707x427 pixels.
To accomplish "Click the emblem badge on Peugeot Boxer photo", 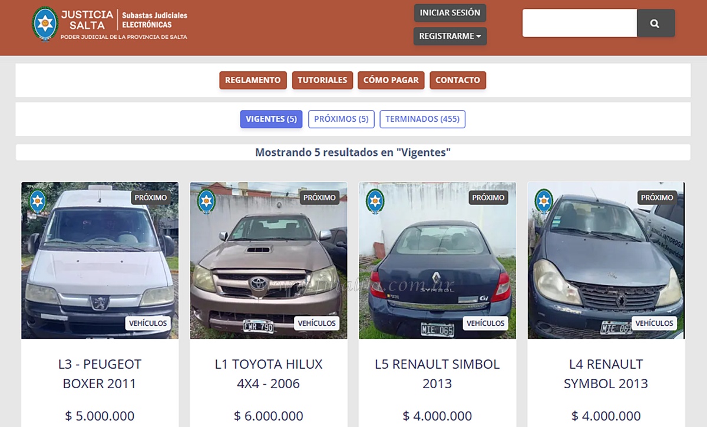I will tap(38, 201).
